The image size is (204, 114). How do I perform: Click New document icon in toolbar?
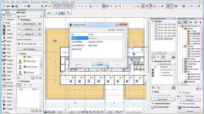point(4,6)
